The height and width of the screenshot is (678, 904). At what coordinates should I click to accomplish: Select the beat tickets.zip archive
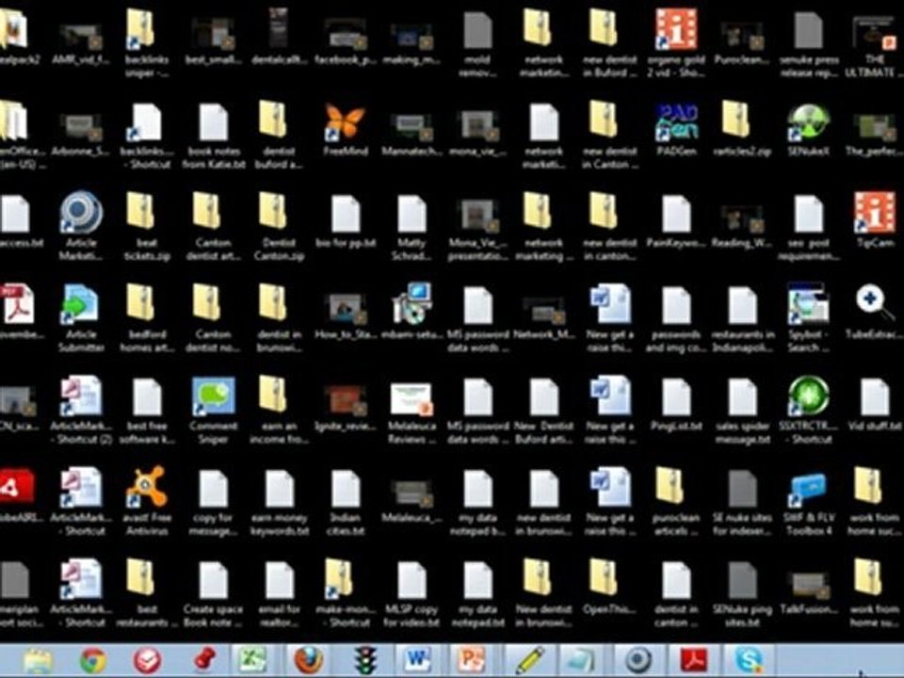147,226
